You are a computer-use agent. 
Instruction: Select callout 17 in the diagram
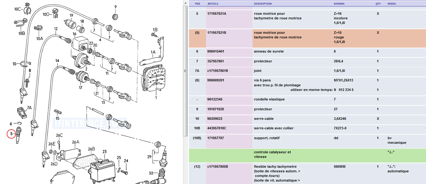click(80, 88)
